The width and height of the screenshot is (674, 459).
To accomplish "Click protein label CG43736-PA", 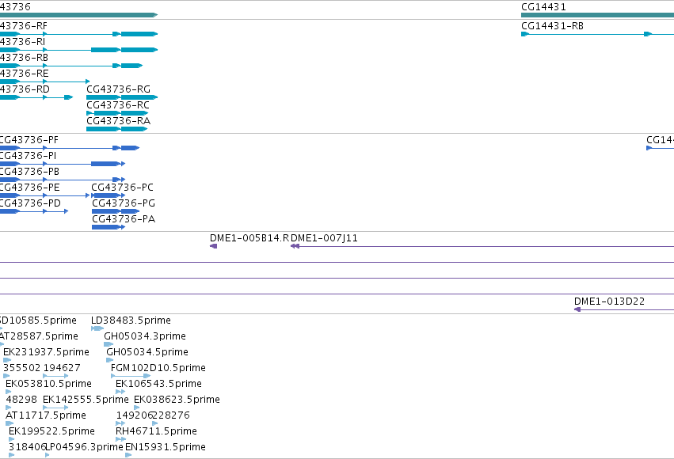I will coord(124,219).
